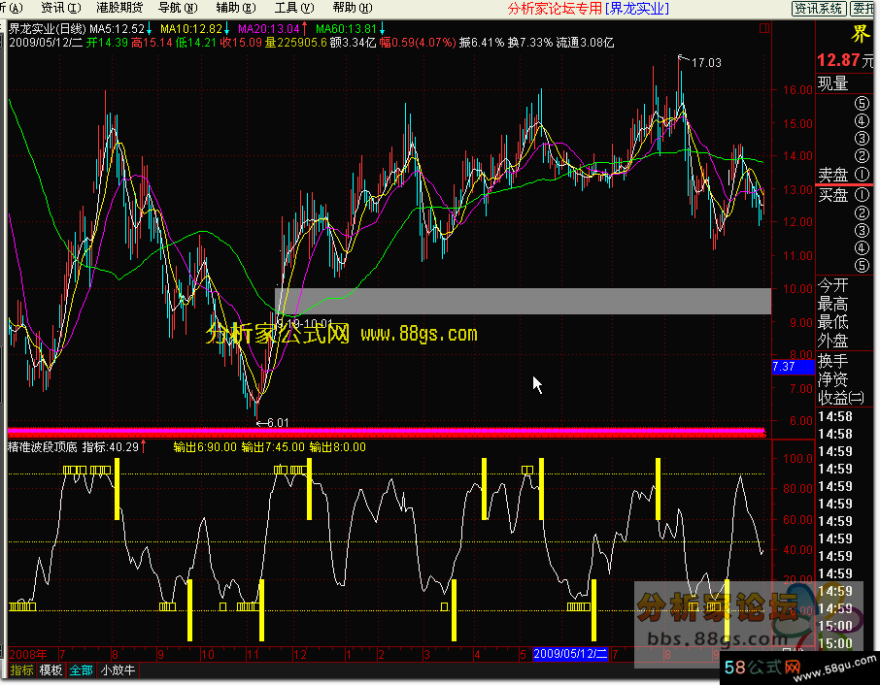This screenshot has width=880, height=685.
Task: Click the 输出8:0.00 value
Action: coord(338,446)
